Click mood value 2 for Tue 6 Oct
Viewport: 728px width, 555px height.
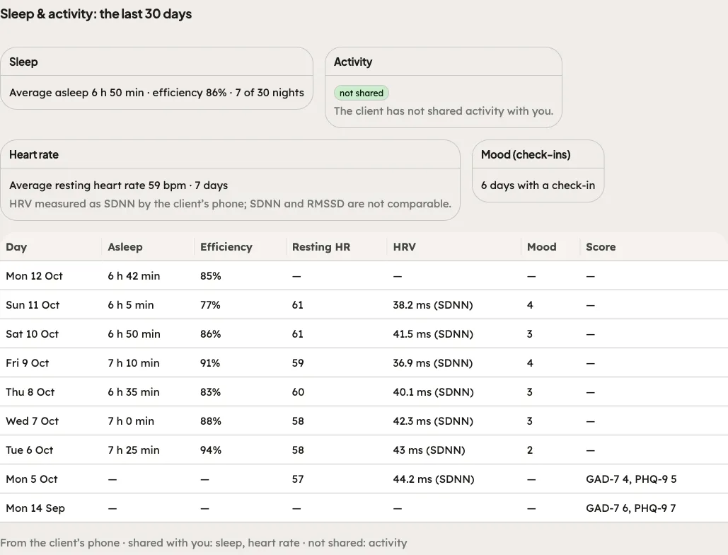530,450
